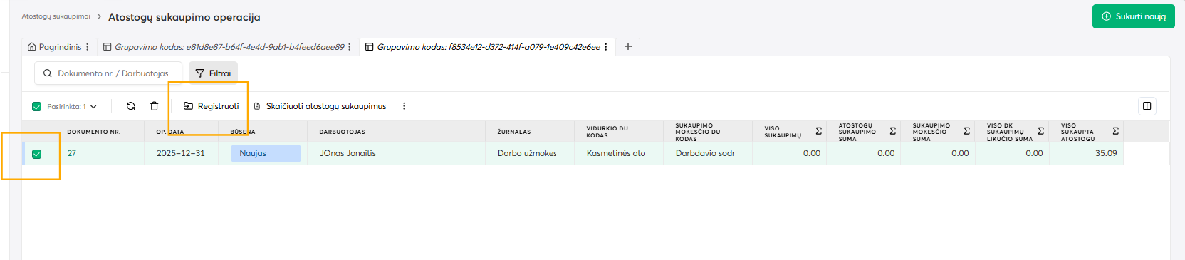This screenshot has height=260, width=1185.
Task: Click sum icon in Viso DK sukaupimų likučio column
Action: [x=1040, y=131]
